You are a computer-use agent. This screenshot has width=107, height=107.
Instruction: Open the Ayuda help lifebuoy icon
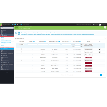tap(105, 27)
